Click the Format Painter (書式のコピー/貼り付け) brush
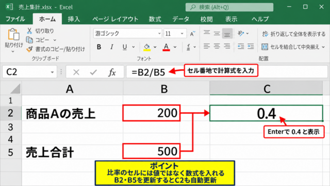The height and width of the screenshot is (186, 330). point(29,49)
